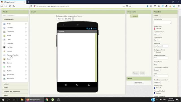Open File Explorer from taskbar
This screenshot has height=102, width=181.
coord(22,99)
